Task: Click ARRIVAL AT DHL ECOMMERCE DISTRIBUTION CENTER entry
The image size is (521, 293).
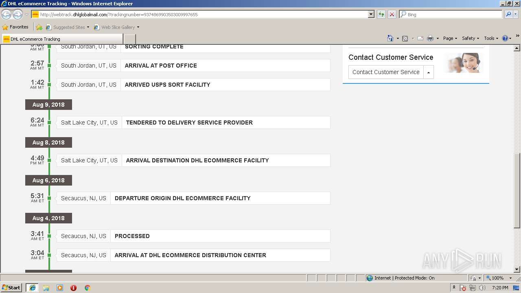Action: [193, 255]
